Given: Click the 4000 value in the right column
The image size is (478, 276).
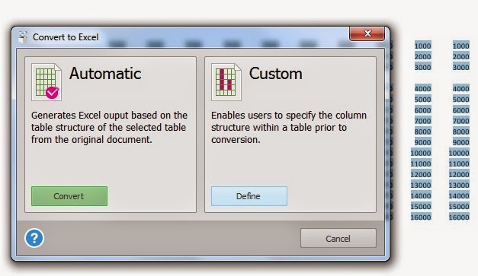Looking at the screenshot, I should tap(460, 89).
